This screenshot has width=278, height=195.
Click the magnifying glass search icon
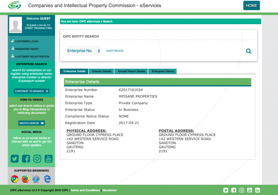(x=248, y=51)
